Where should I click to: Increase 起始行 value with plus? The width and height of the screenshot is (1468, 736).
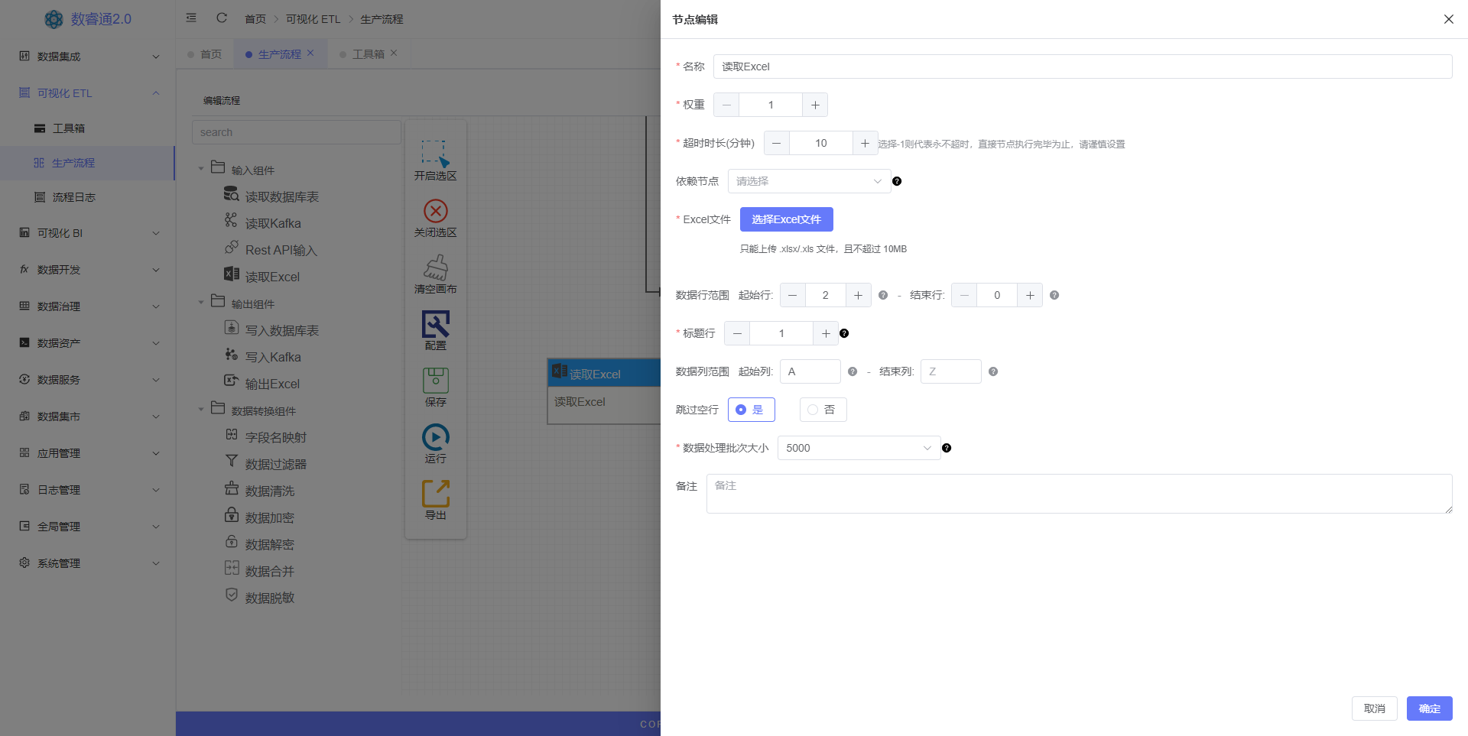[x=858, y=295]
